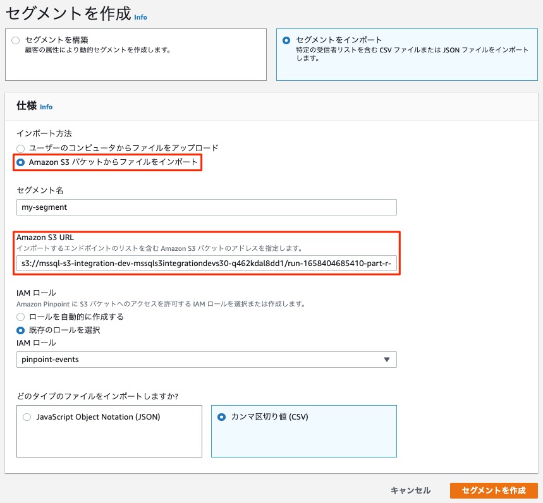Choose Amazon S3 バケットからファイルをインポート radio
This screenshot has height=503, width=543.
point(21,162)
